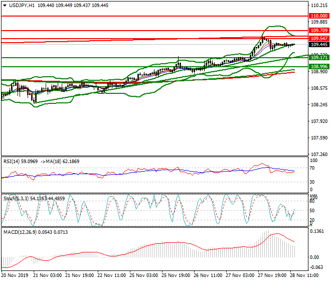Select the 25 Nov 19:00 time label
Screen dimensions: 331x281
coord(176,275)
